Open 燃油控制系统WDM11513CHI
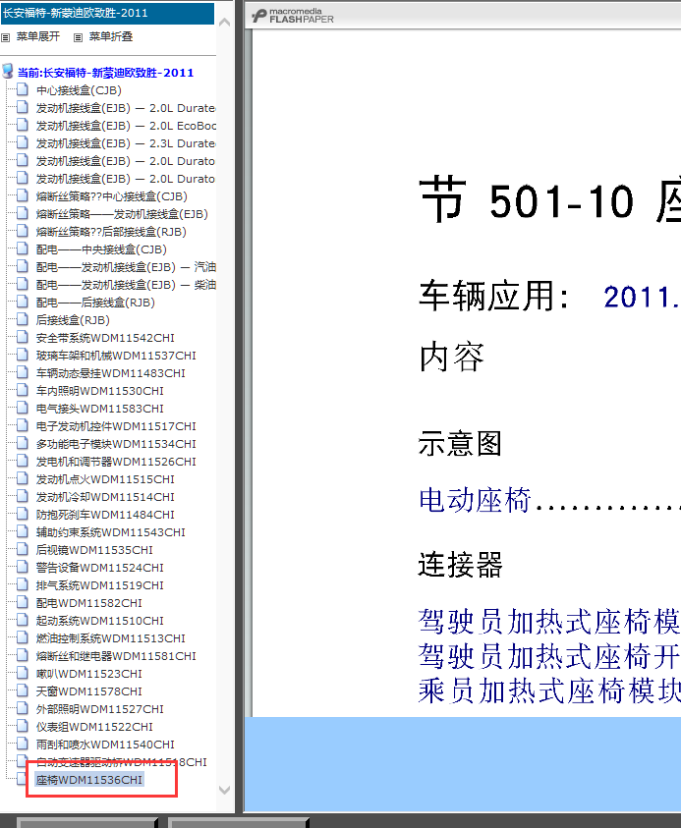The image size is (681, 828). tap(111, 638)
